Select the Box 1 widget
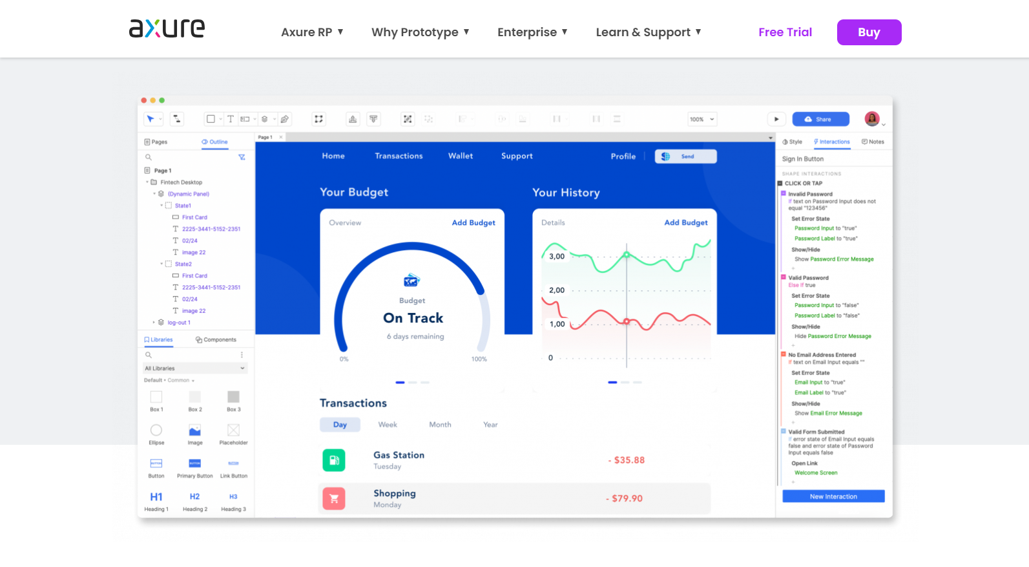 pyautogui.click(x=156, y=401)
